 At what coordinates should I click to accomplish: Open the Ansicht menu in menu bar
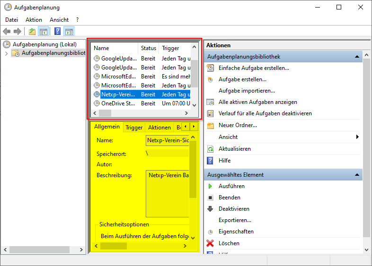[59, 20]
